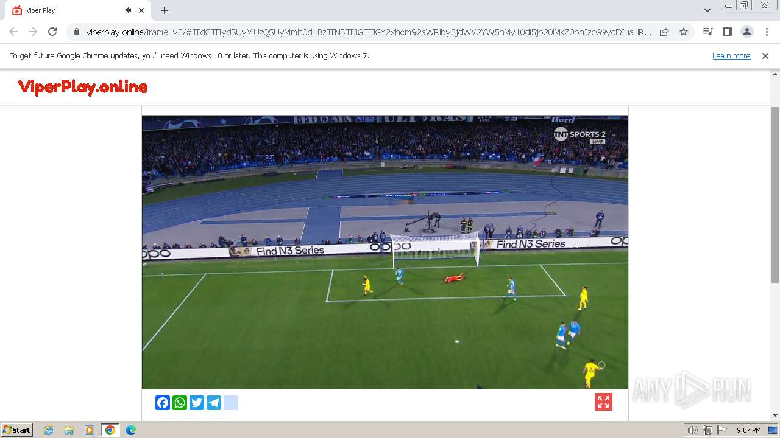Open Chrome profile avatar menu
This screenshot has height=438, width=780.
[746, 32]
